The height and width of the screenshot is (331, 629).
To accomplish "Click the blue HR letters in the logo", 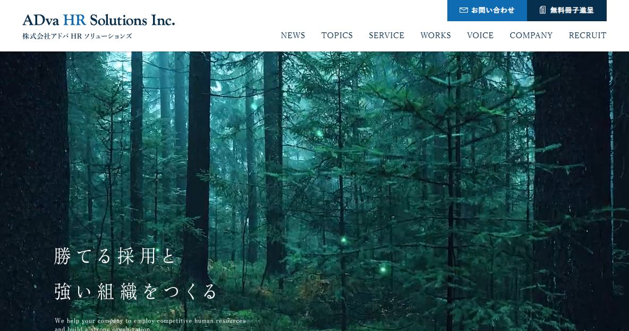I will click(74, 20).
